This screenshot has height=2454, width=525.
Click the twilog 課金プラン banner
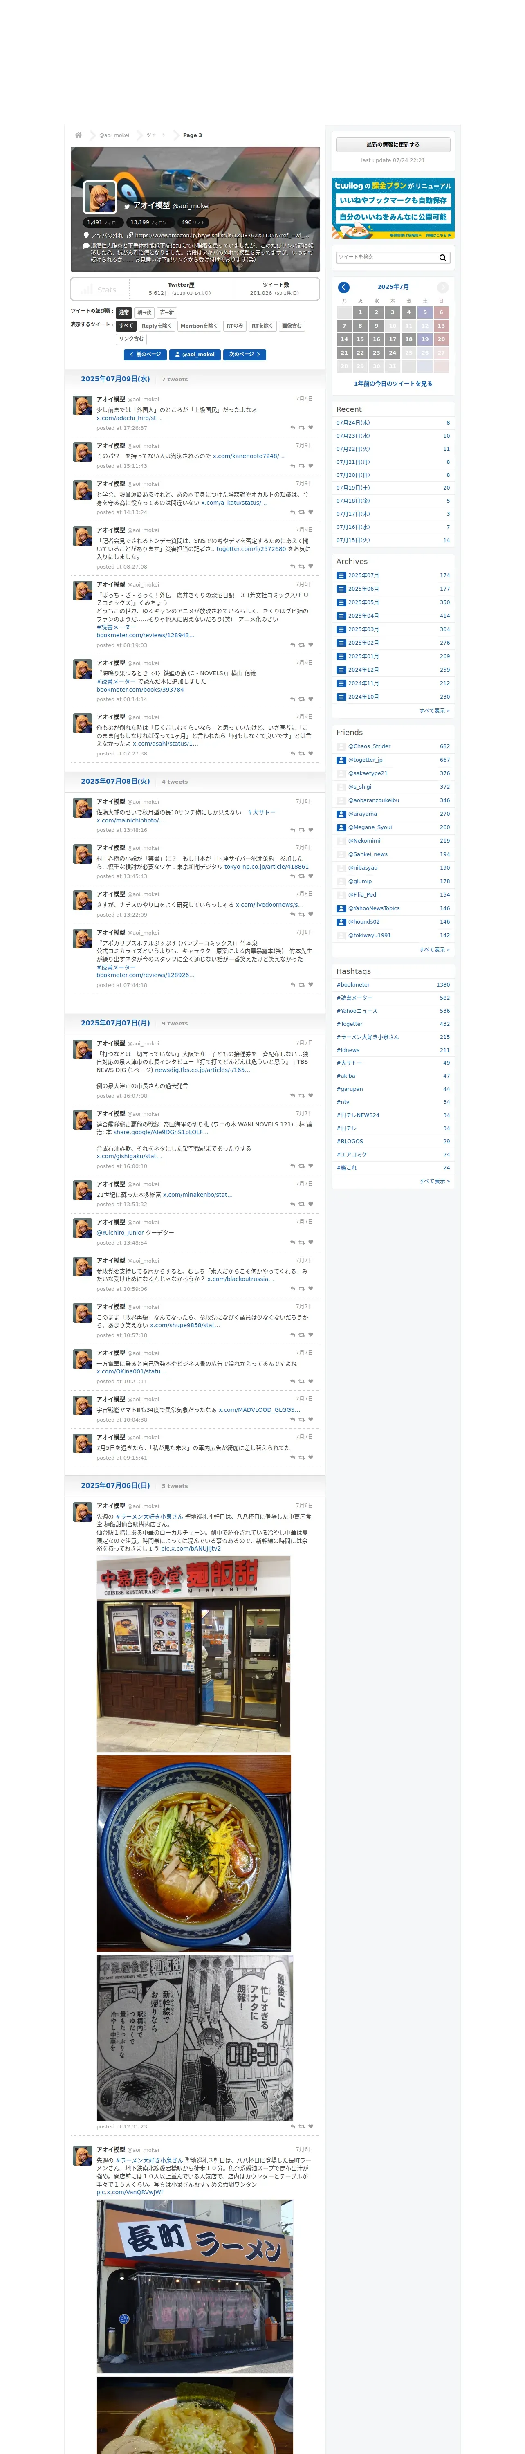[393, 208]
